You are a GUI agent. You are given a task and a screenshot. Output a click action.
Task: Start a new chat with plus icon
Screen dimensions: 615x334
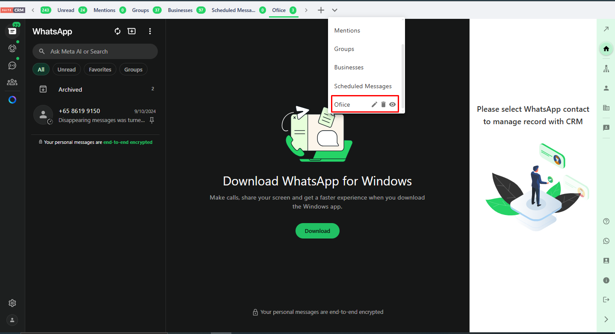point(132,31)
